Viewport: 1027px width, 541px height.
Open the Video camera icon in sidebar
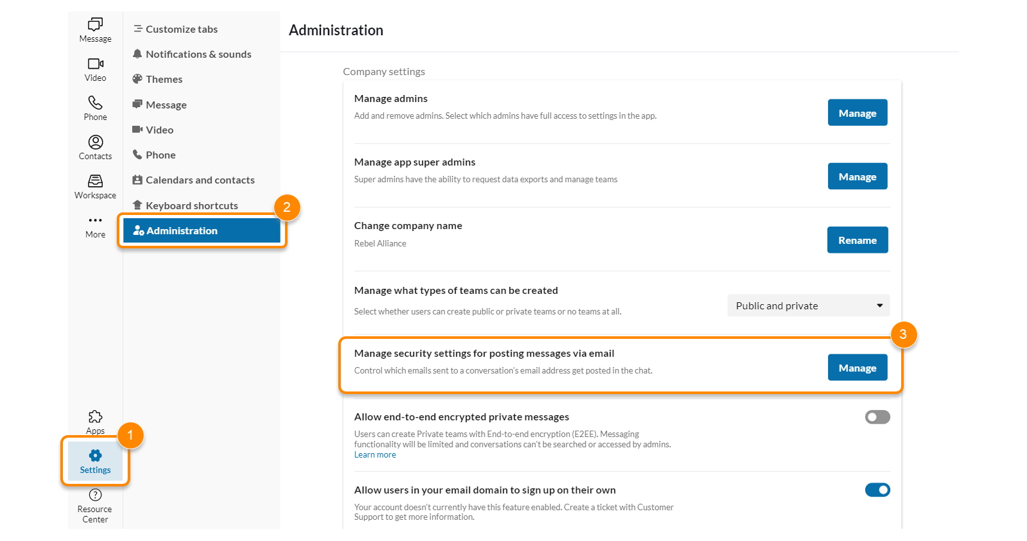[95, 64]
